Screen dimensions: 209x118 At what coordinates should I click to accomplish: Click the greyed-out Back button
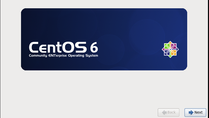pyautogui.click(x=168, y=112)
